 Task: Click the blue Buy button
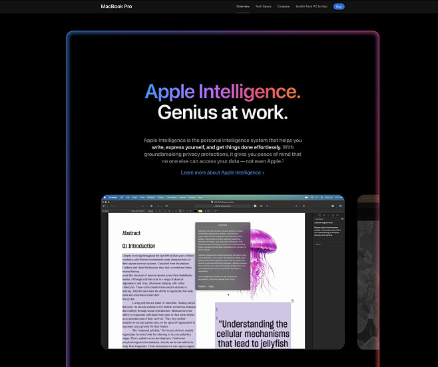click(x=339, y=7)
